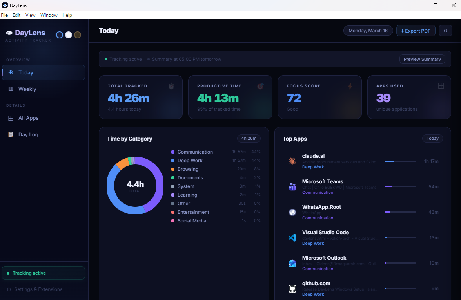Click the Today radio icon in sidebar

(x=11, y=72)
